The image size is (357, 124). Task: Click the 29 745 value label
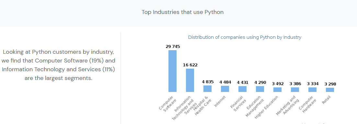tap(173, 47)
